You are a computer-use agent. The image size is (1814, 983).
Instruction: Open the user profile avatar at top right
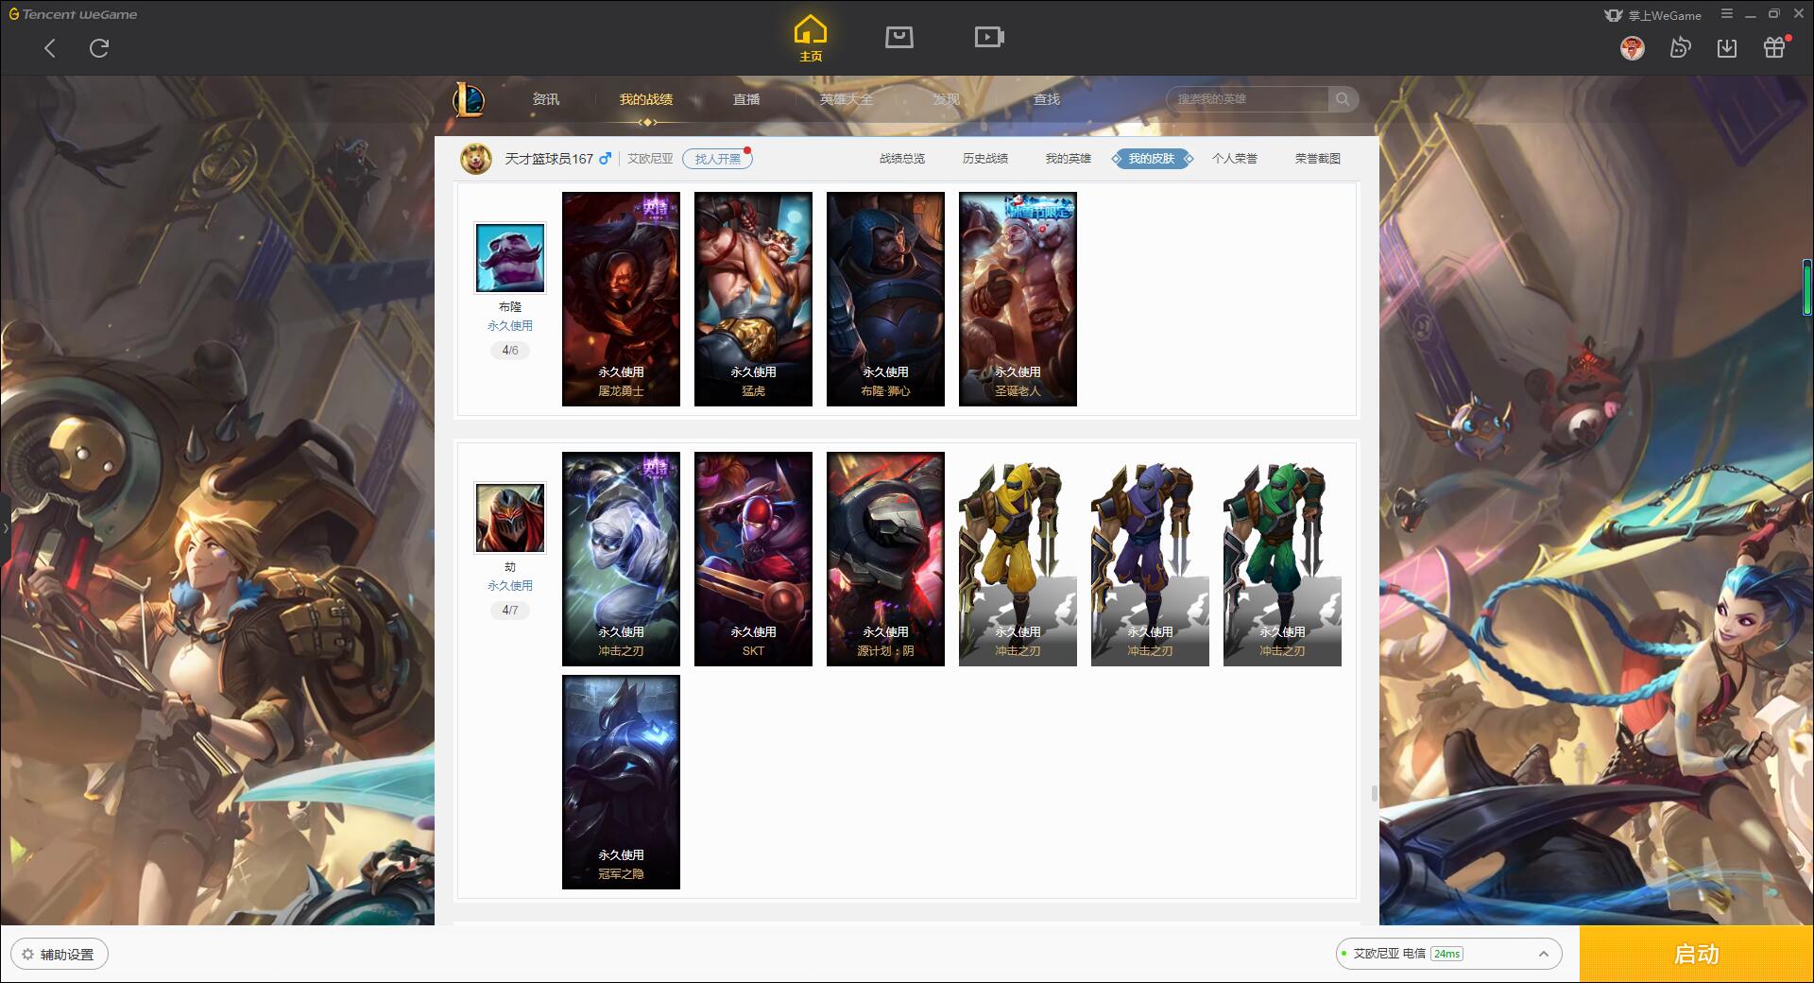[x=1633, y=48]
